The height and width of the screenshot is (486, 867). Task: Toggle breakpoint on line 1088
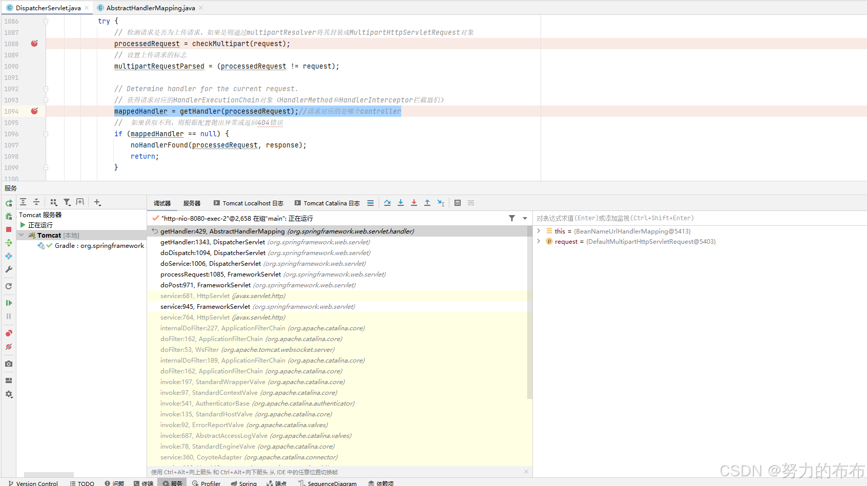coord(34,44)
